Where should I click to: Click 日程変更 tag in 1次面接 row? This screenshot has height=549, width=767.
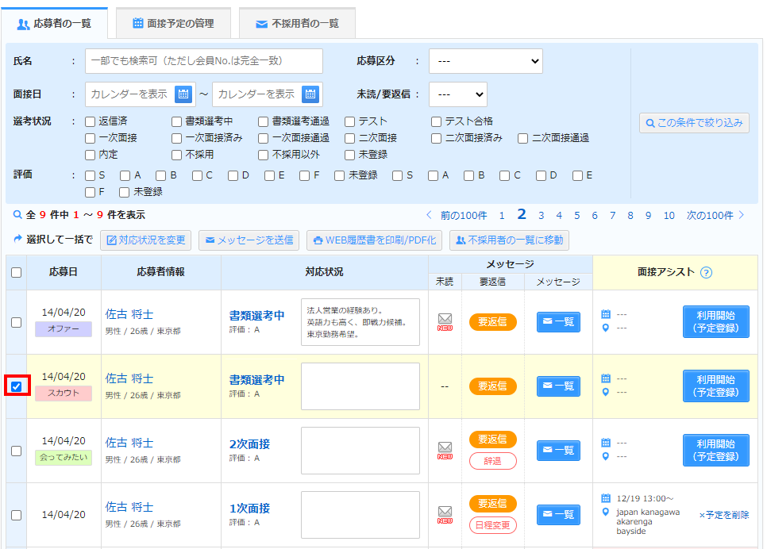pos(493,525)
